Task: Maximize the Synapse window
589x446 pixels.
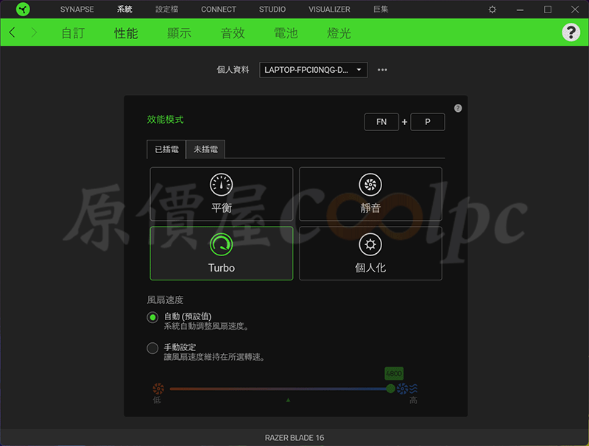Action: click(x=548, y=10)
